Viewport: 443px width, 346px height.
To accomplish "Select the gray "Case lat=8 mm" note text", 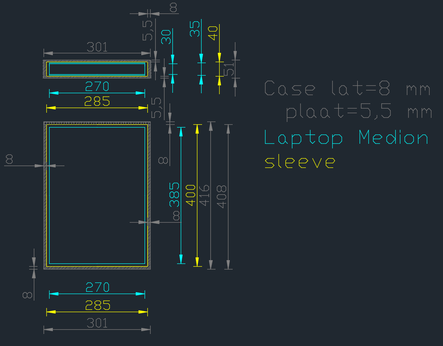I will tap(348, 88).
